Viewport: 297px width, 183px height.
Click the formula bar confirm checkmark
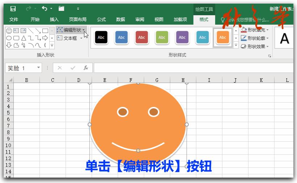tap(73, 68)
